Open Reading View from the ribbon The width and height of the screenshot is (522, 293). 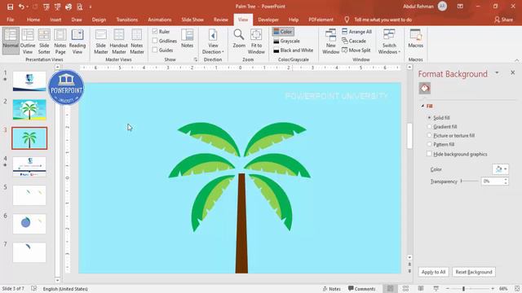[77, 41]
